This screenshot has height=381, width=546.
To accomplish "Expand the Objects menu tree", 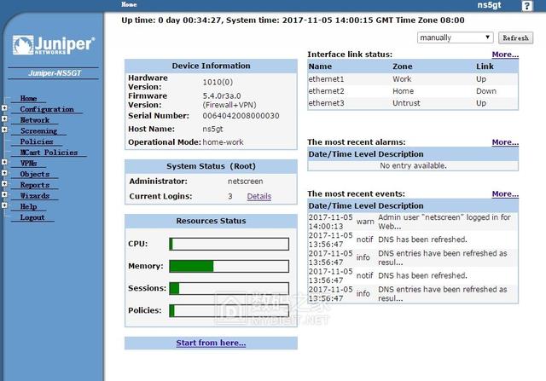I will (x=4, y=173).
